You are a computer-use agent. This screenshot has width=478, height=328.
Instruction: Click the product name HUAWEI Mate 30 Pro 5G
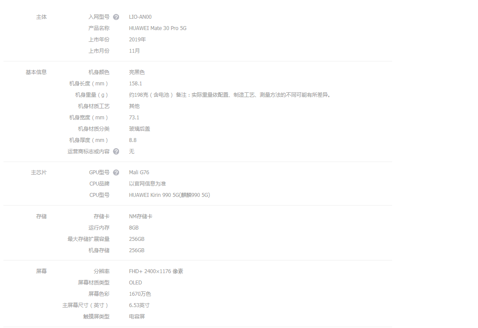157,28
